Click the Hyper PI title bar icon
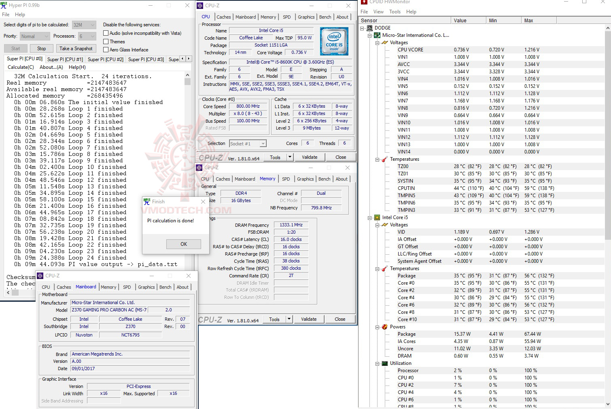 [x=4, y=5]
